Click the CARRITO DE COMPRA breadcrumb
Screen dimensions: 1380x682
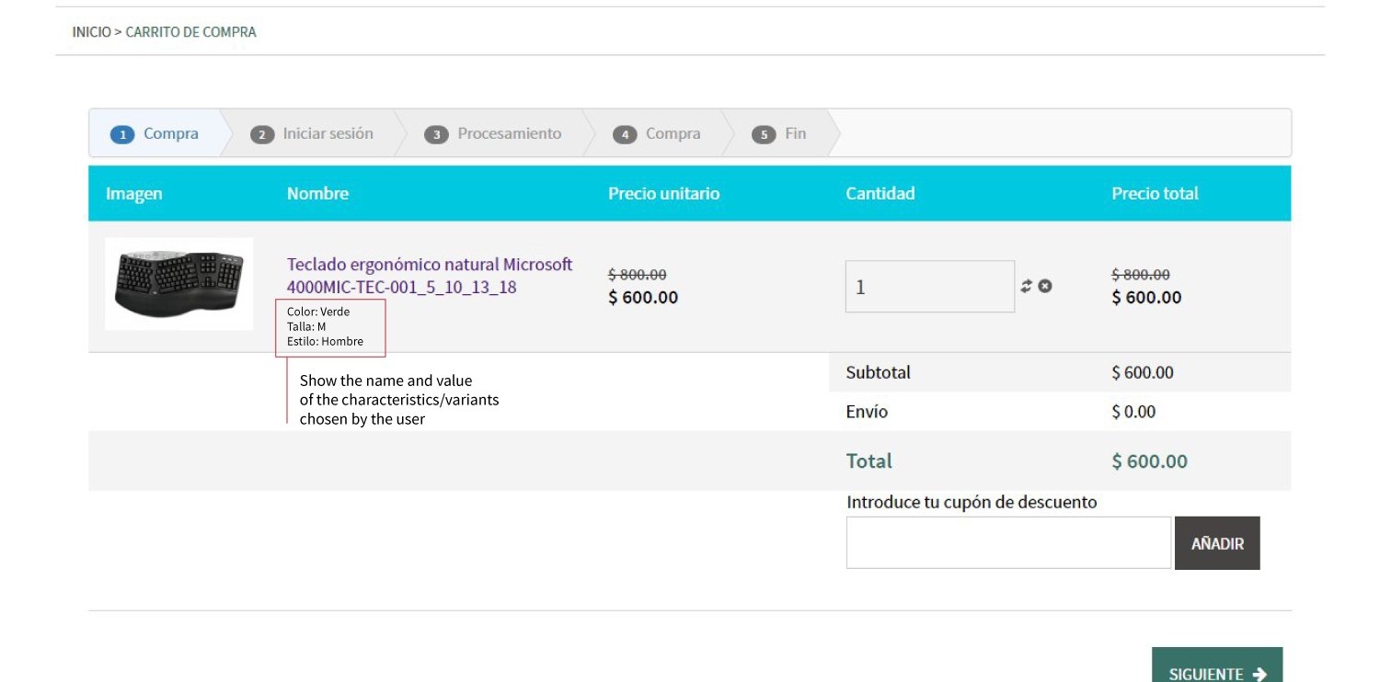[x=190, y=32]
